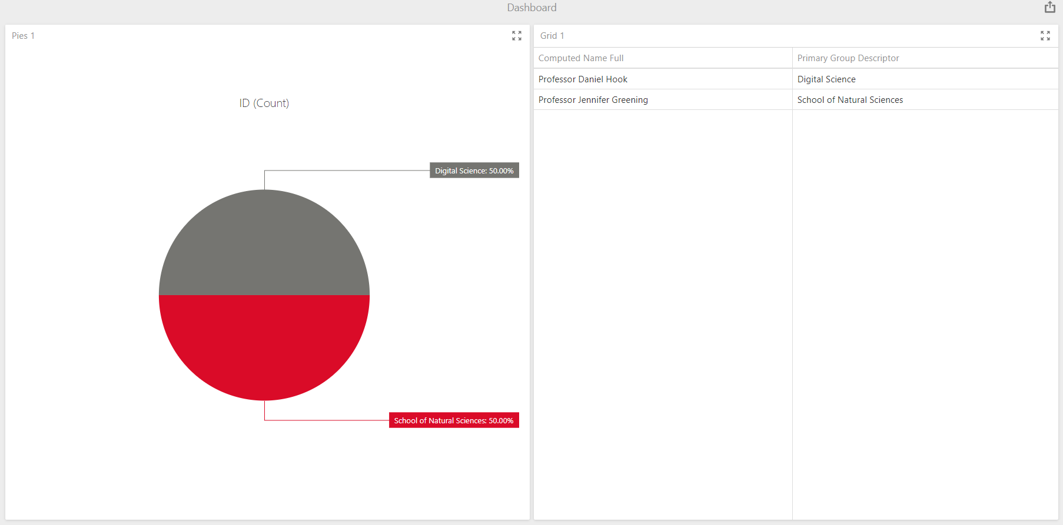Click the divider between grid column headers
This screenshot has width=1063, height=525.
coord(792,58)
